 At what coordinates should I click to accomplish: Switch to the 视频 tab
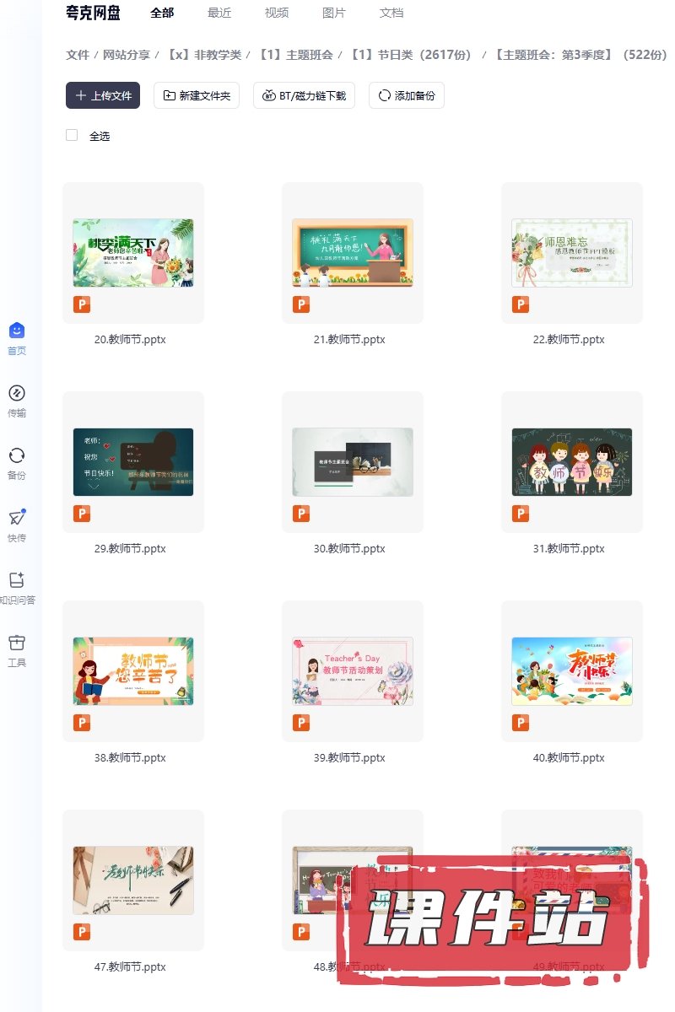[x=277, y=13]
